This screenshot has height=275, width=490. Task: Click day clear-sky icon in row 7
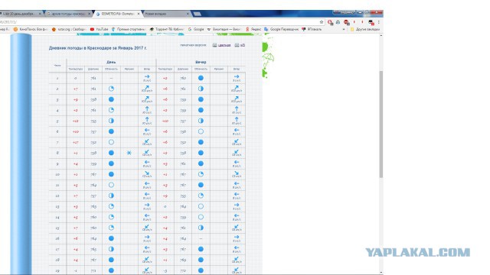(111, 142)
